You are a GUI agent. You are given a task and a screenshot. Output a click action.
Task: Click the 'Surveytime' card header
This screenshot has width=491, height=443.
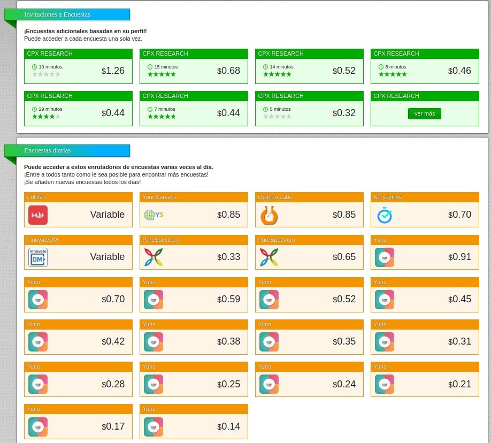click(x=425, y=197)
